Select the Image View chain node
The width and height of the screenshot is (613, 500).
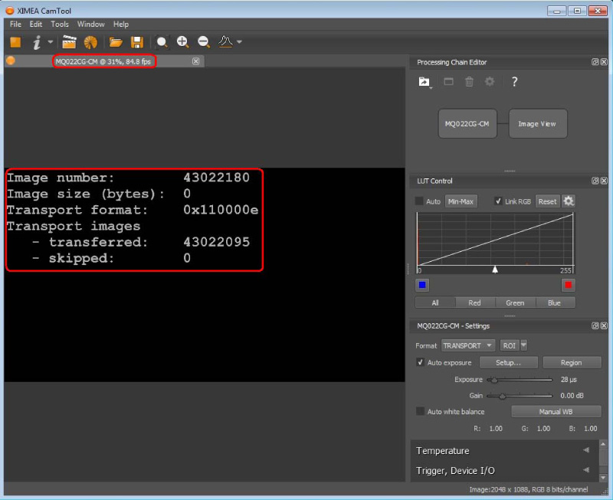pyautogui.click(x=537, y=123)
